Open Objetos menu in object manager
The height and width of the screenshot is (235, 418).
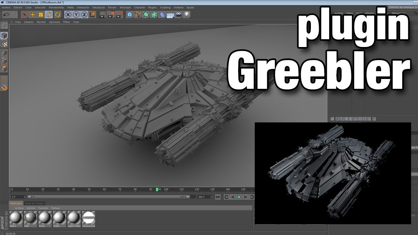click(x=370, y=13)
